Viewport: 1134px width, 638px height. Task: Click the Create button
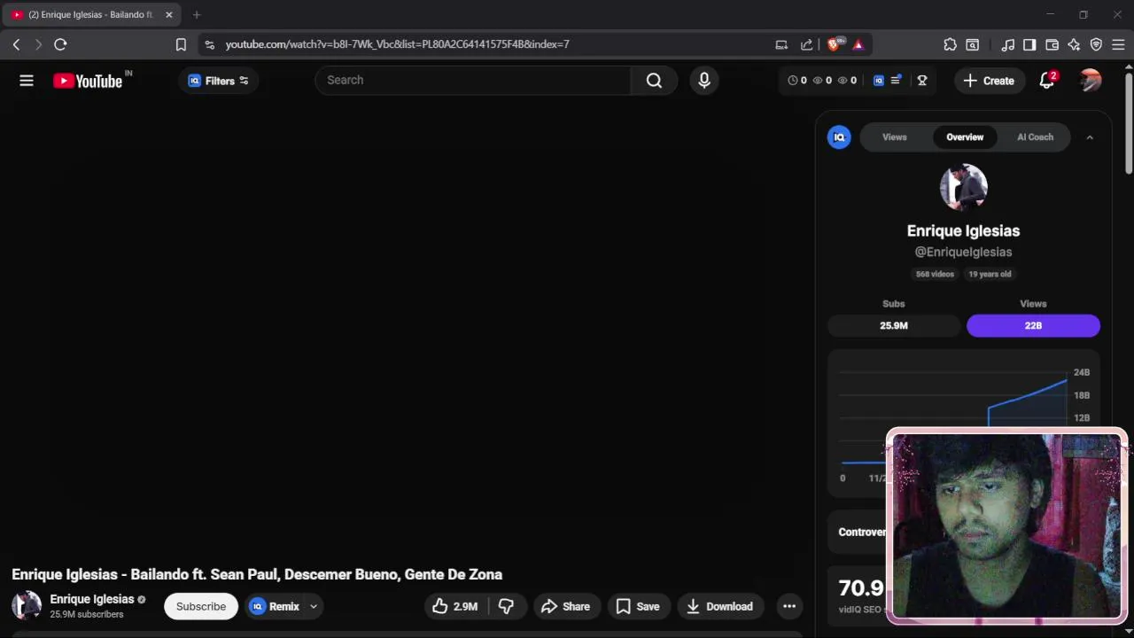989,81
